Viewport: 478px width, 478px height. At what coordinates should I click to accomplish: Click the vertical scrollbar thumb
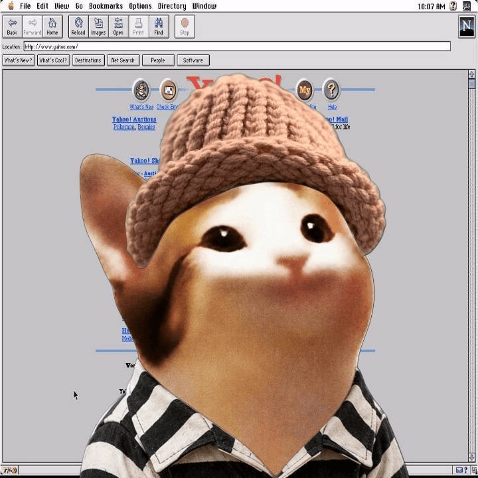click(x=471, y=84)
